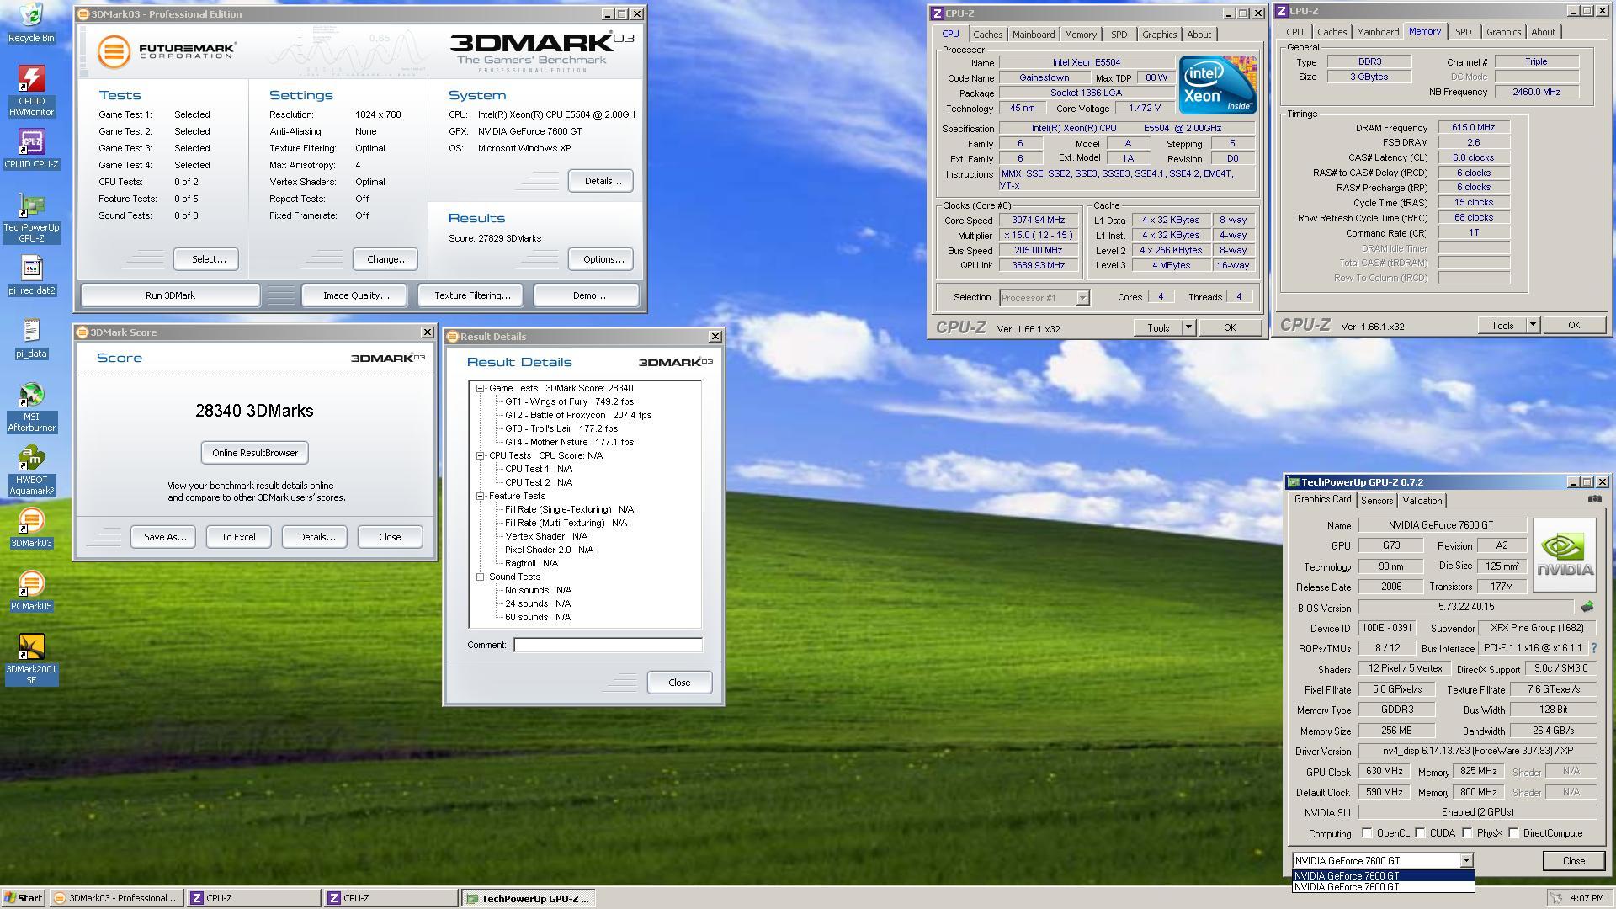Open Tools dropdown arrow in CPU-Z Memory window
This screenshot has height=909, width=1616.
coord(1533,325)
